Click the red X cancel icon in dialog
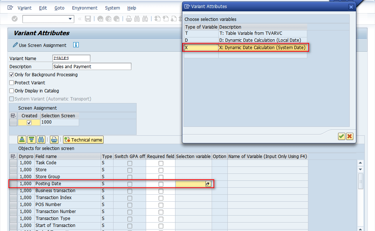Screen dimensions: 375x231 coord(350,136)
